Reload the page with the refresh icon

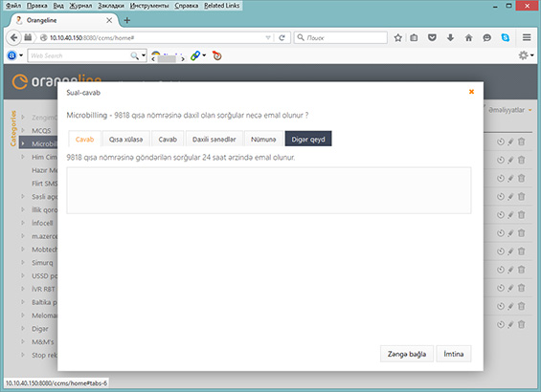[x=282, y=38]
